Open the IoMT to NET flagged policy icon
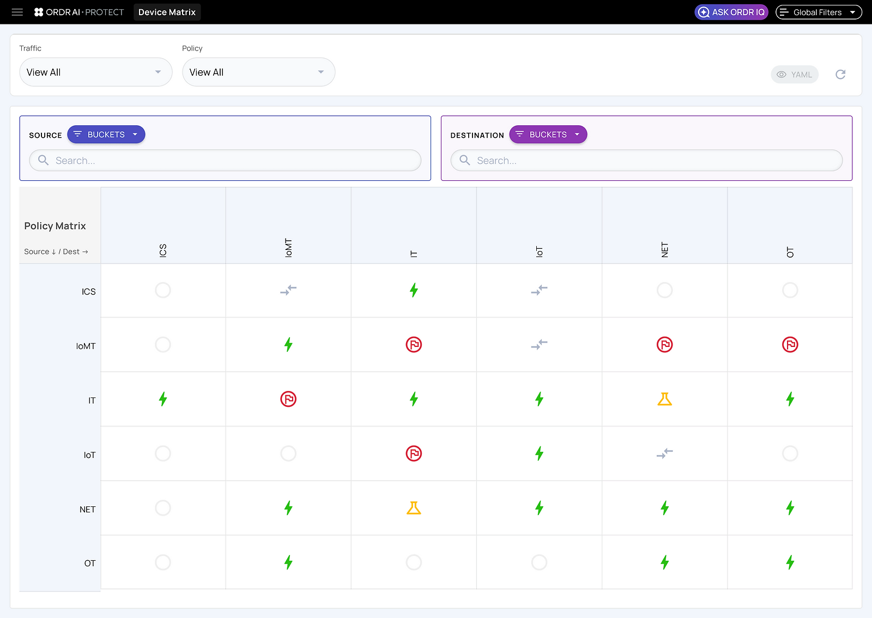Viewport: 872px width, 618px height. [x=665, y=345]
